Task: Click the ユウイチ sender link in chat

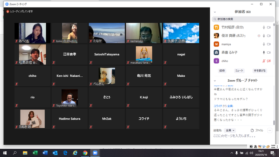Action: pyautogui.click(x=218, y=106)
